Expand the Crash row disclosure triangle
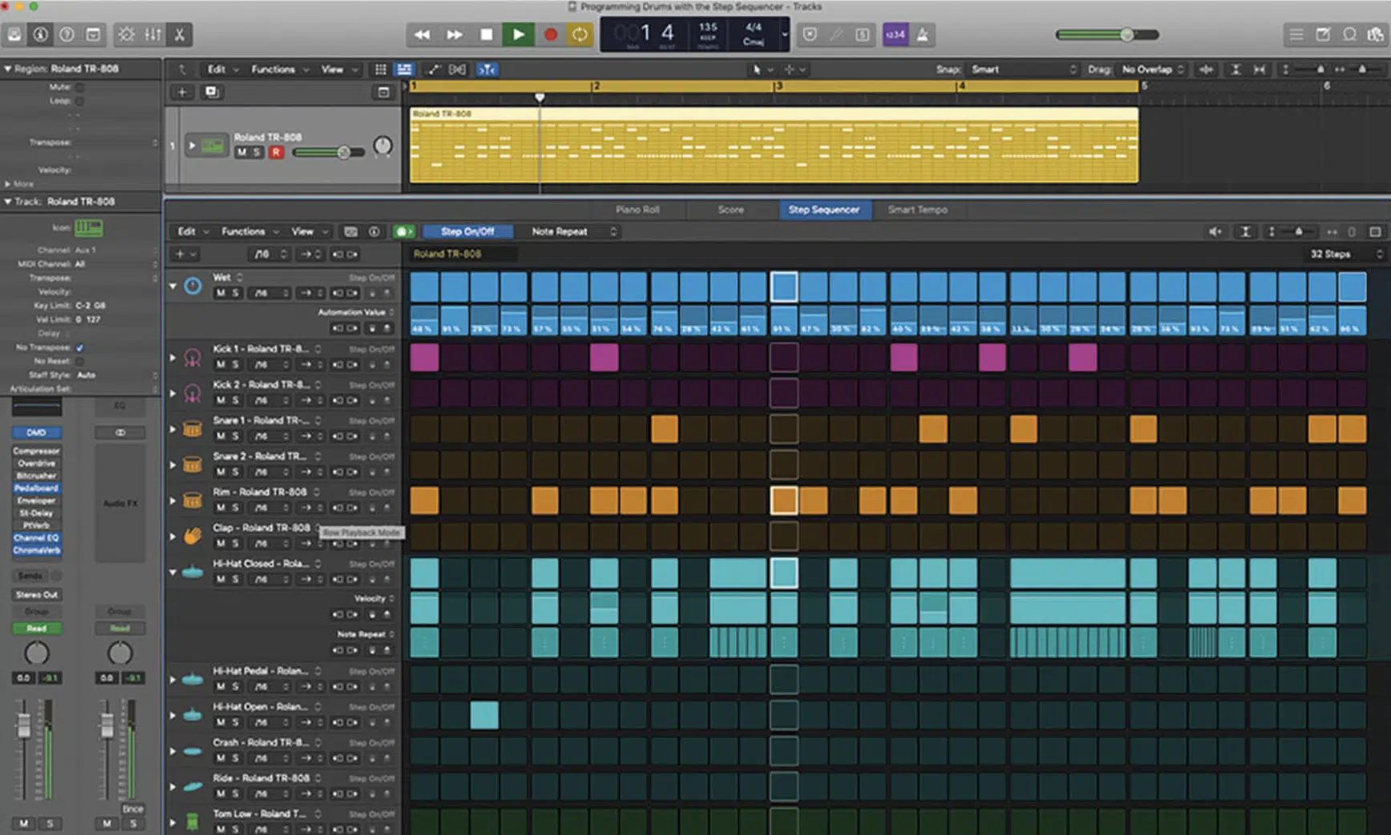1391x835 pixels. (x=172, y=751)
